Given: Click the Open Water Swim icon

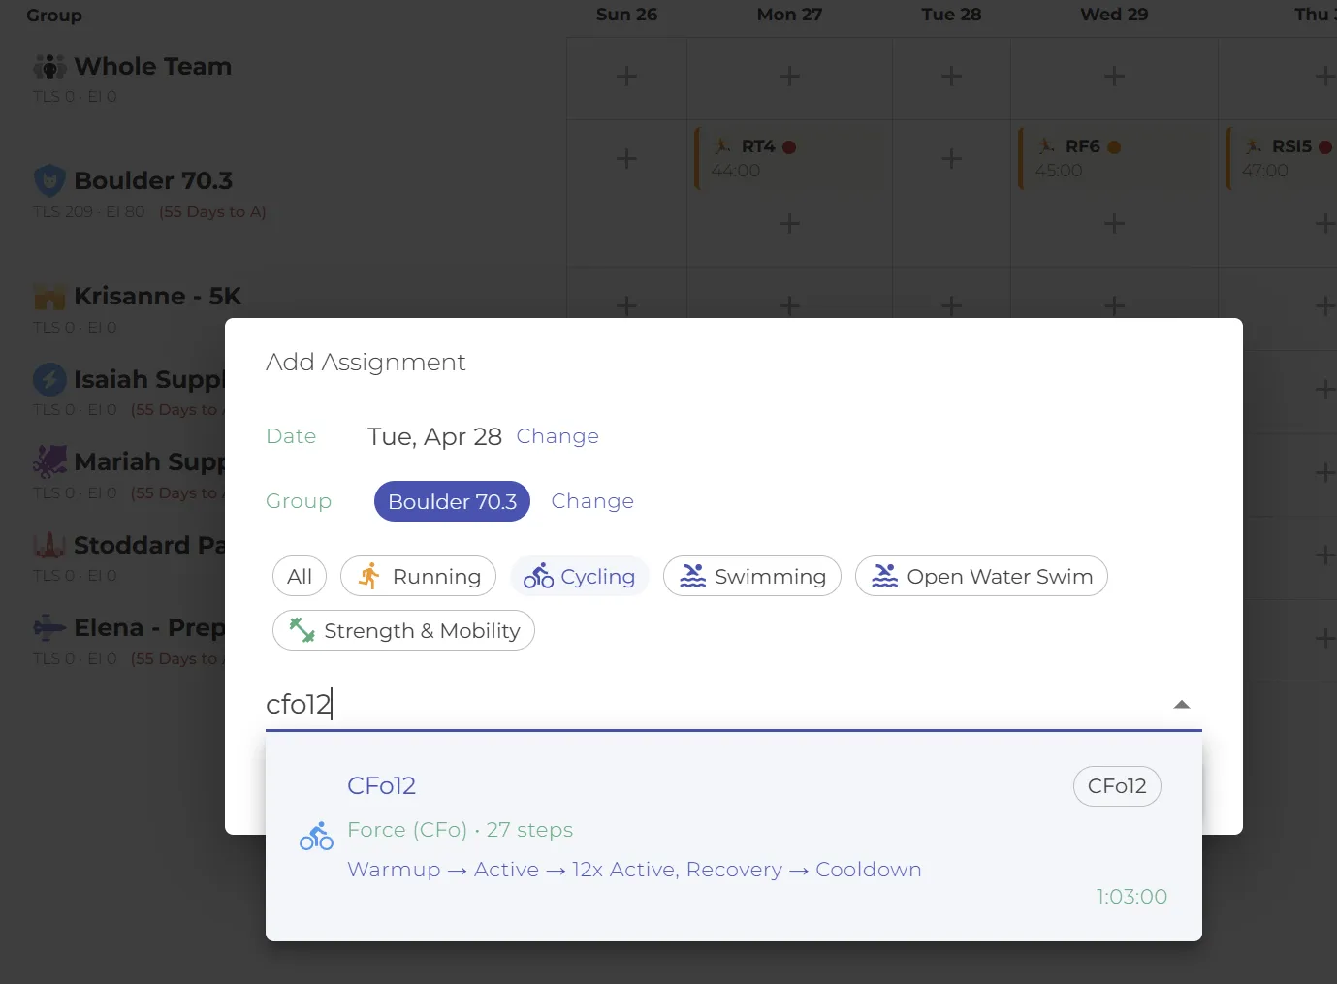Looking at the screenshot, I should click(x=883, y=575).
